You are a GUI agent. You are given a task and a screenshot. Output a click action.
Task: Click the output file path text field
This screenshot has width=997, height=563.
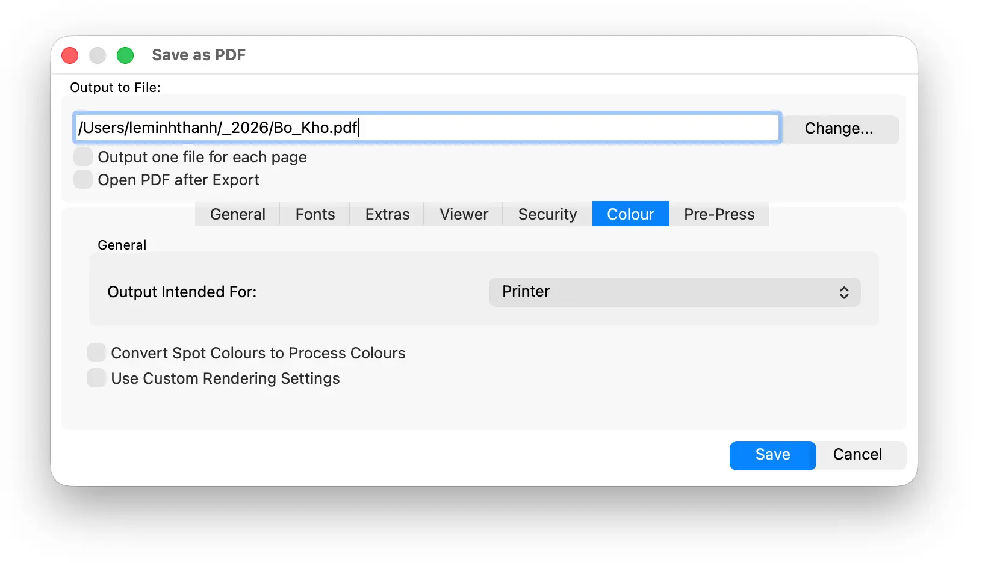click(427, 128)
